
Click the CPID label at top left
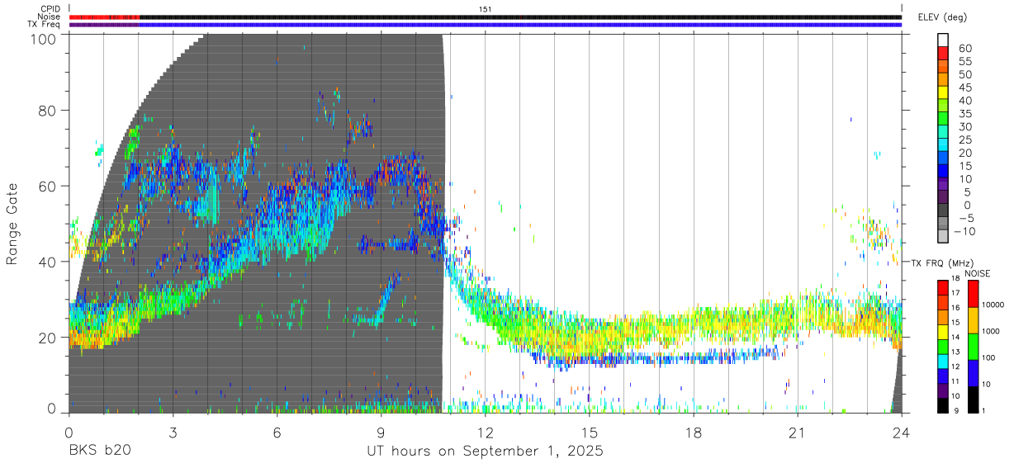click(x=50, y=9)
